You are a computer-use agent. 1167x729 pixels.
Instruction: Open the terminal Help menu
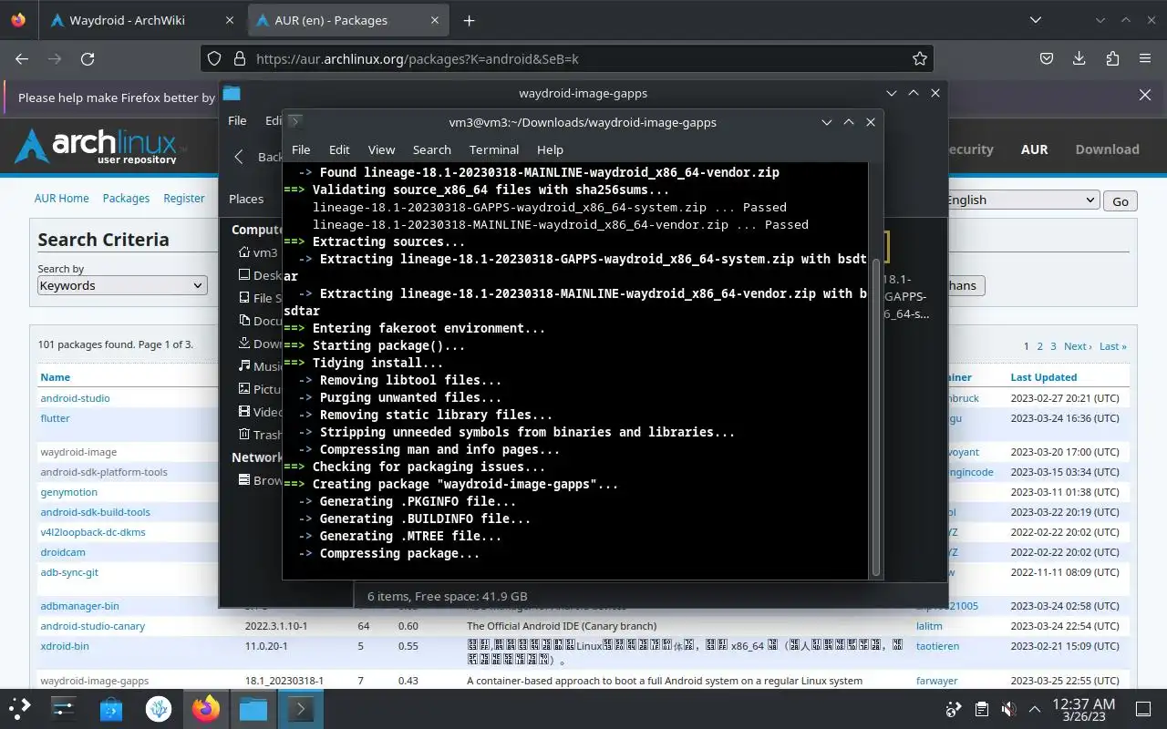point(550,149)
